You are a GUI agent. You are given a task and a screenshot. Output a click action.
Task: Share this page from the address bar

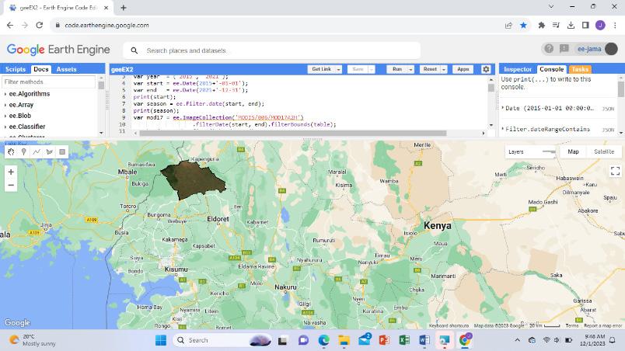point(508,25)
